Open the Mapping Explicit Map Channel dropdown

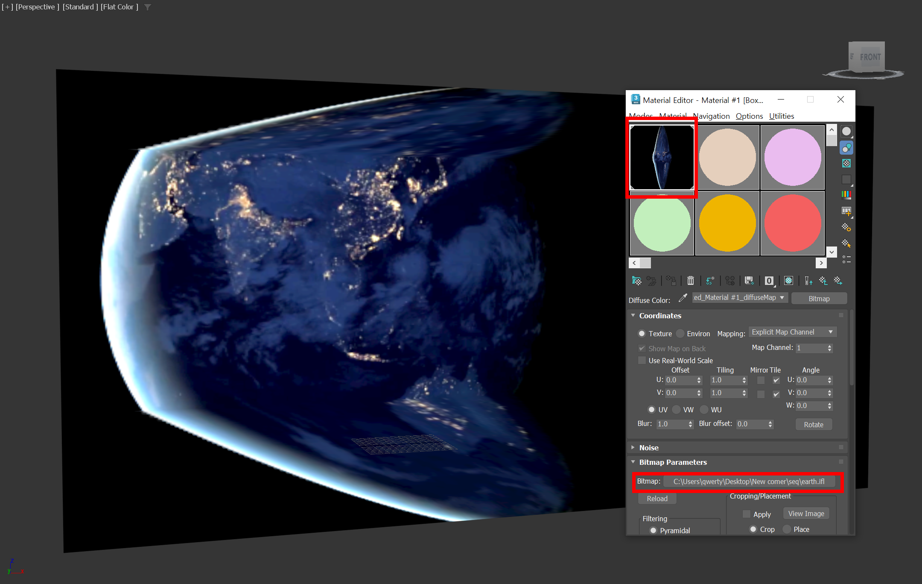pos(792,332)
